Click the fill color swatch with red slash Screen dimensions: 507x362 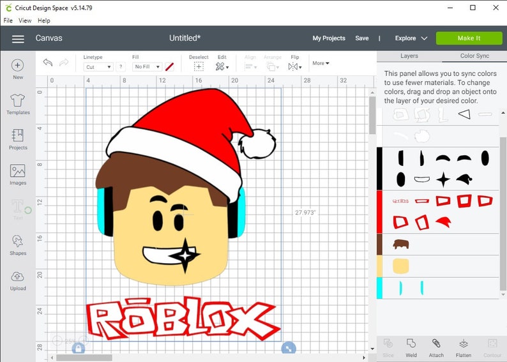click(x=169, y=66)
